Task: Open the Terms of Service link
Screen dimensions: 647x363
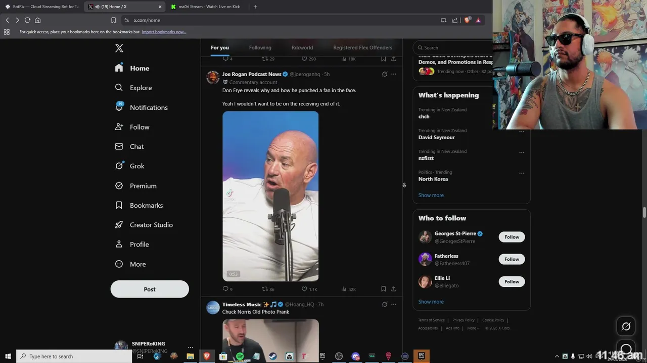Action: pos(431,320)
